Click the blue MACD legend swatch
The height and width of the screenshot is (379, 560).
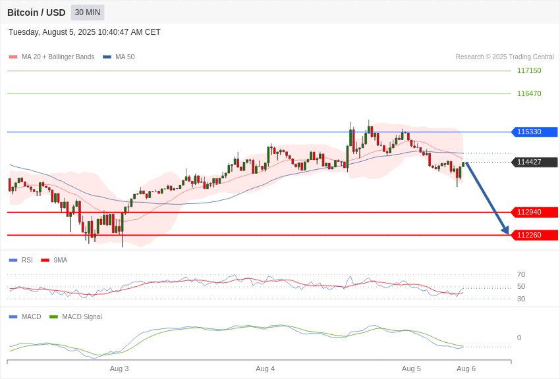[13, 316]
